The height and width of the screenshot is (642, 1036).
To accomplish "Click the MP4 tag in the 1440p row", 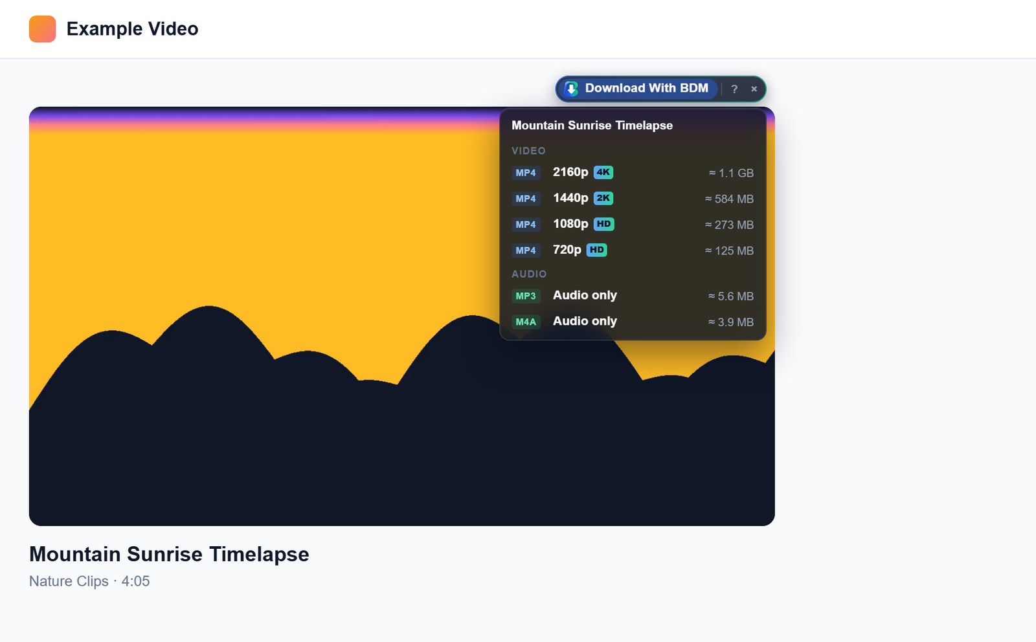I will (x=526, y=199).
